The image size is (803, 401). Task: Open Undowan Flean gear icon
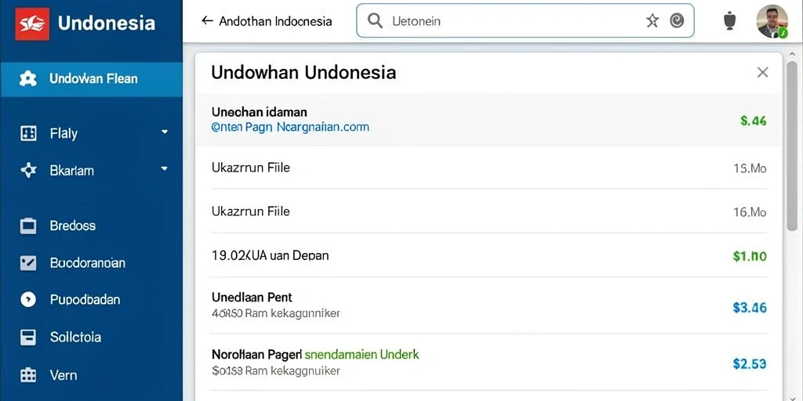click(x=27, y=79)
